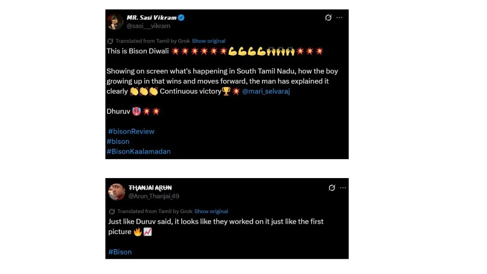The image size is (487, 274).
Task: Open more options on Thanjai Arun's tweet
Action: (343, 188)
